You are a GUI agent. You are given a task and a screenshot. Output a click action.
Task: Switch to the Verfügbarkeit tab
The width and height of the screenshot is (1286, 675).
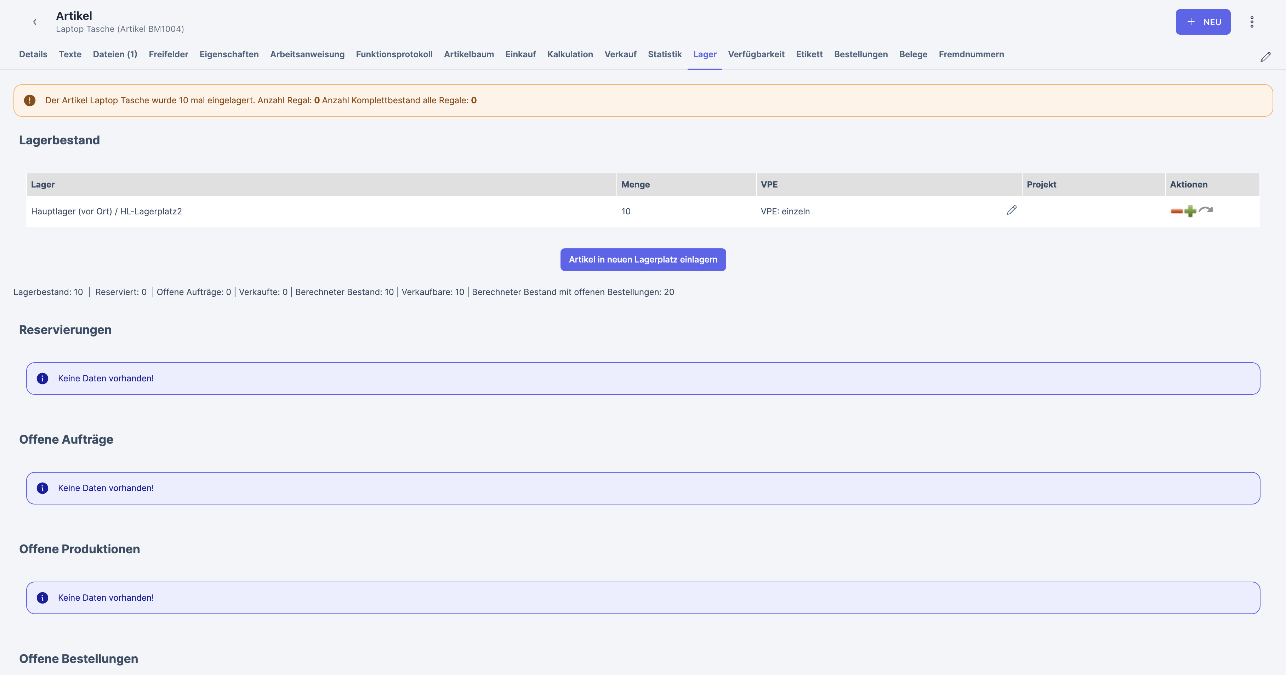click(x=756, y=54)
